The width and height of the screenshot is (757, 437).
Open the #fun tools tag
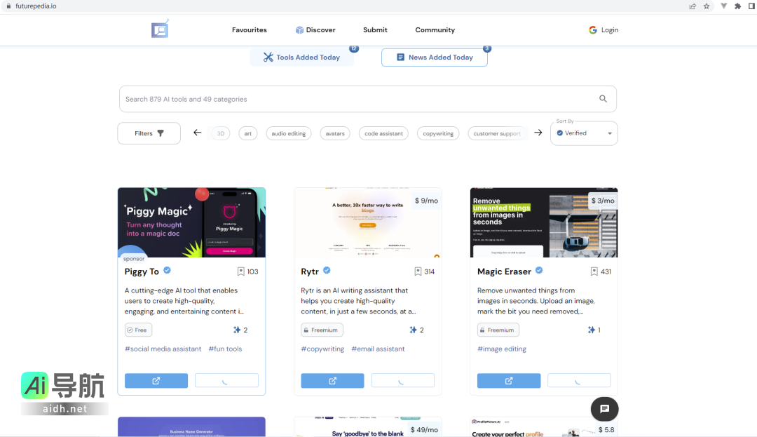(226, 349)
